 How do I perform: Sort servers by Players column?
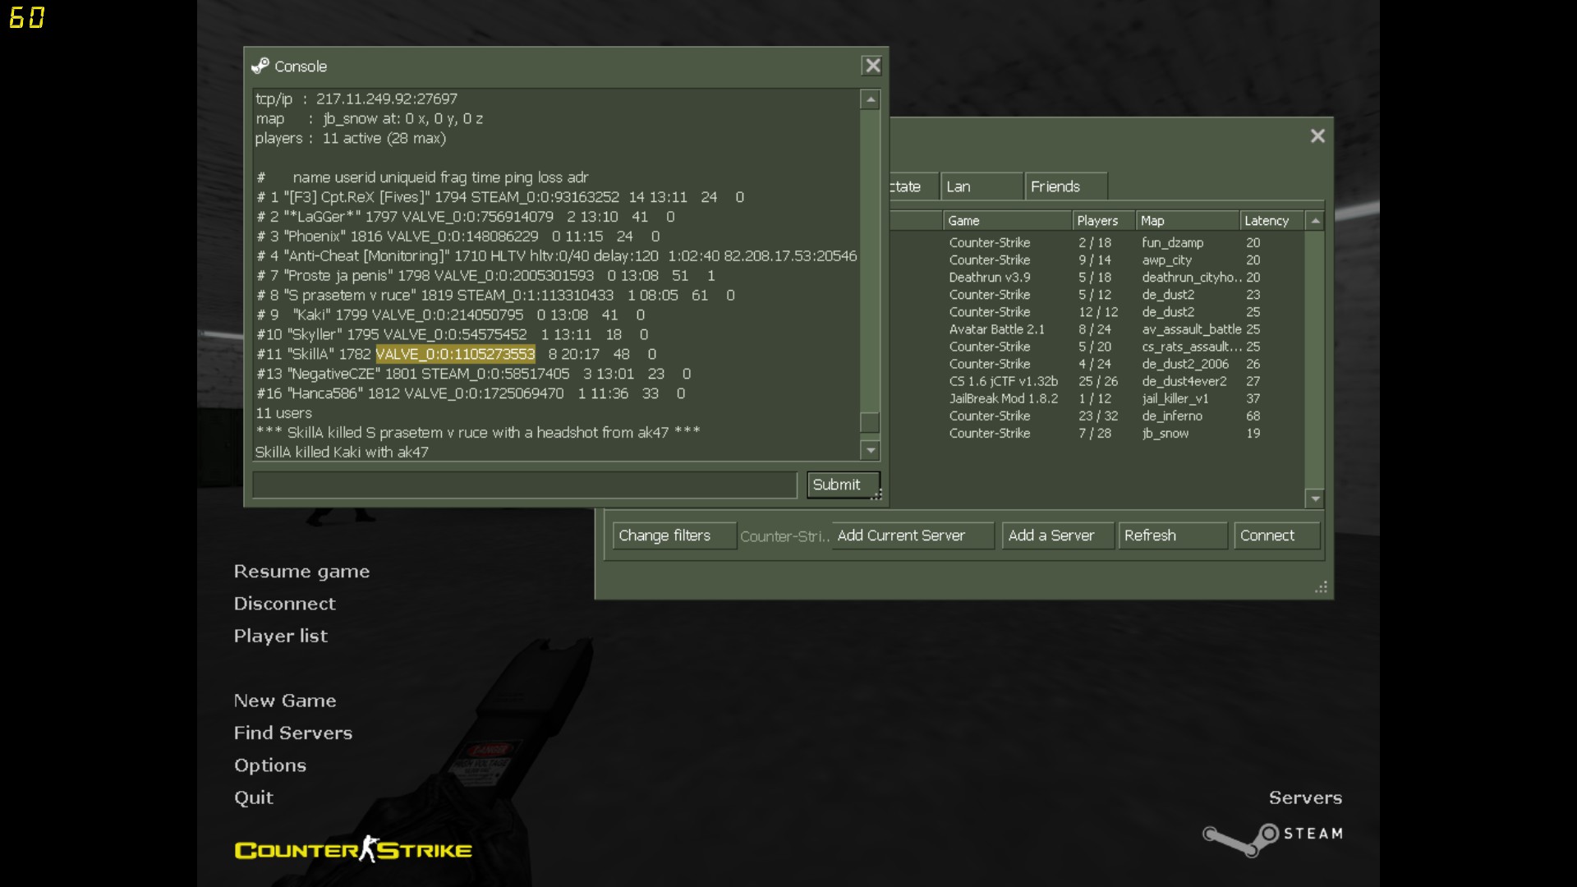(x=1104, y=221)
